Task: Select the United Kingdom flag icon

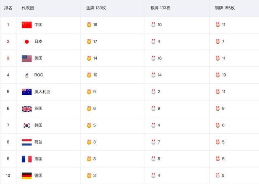Action: click(27, 109)
